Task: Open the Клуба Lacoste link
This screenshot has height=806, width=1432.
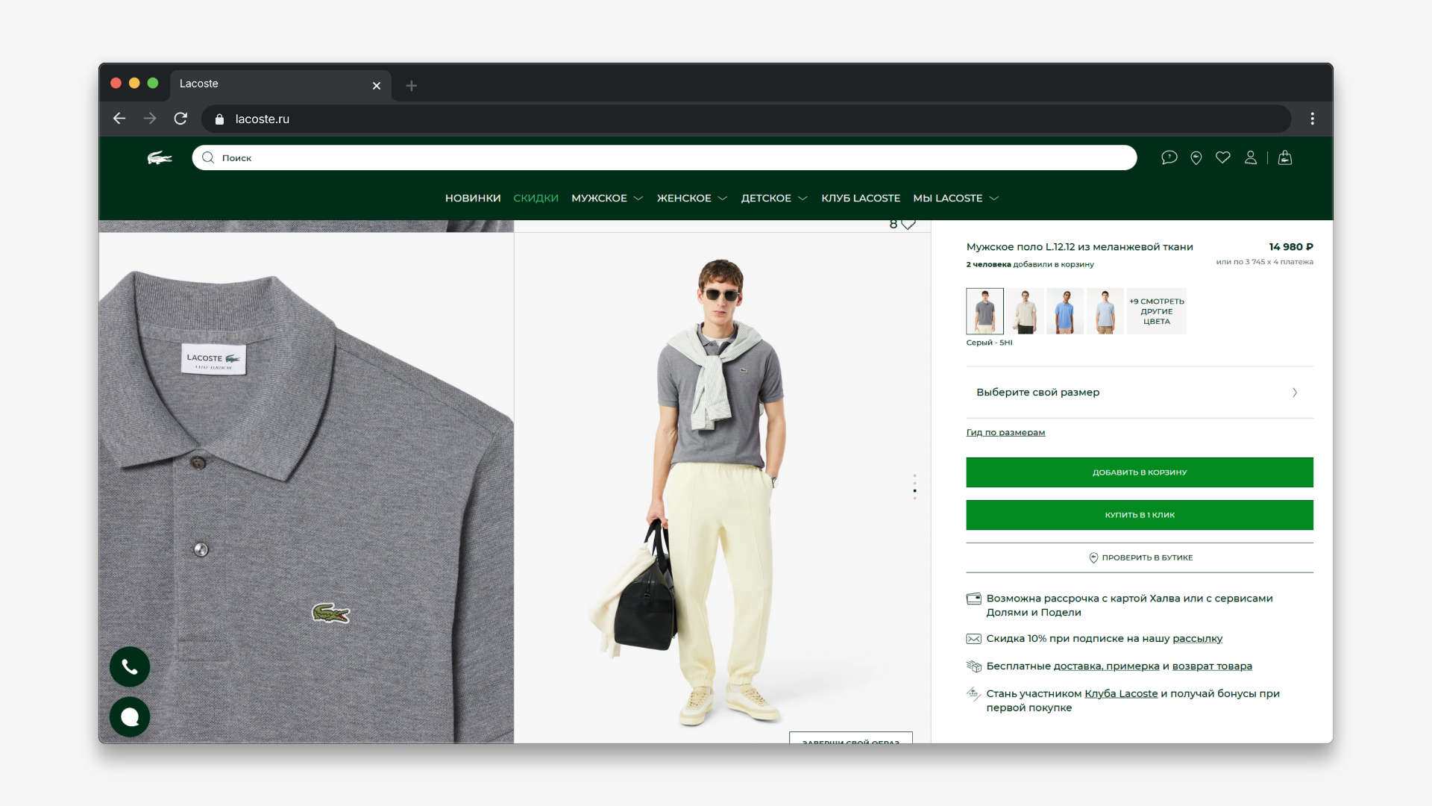Action: (x=1121, y=694)
